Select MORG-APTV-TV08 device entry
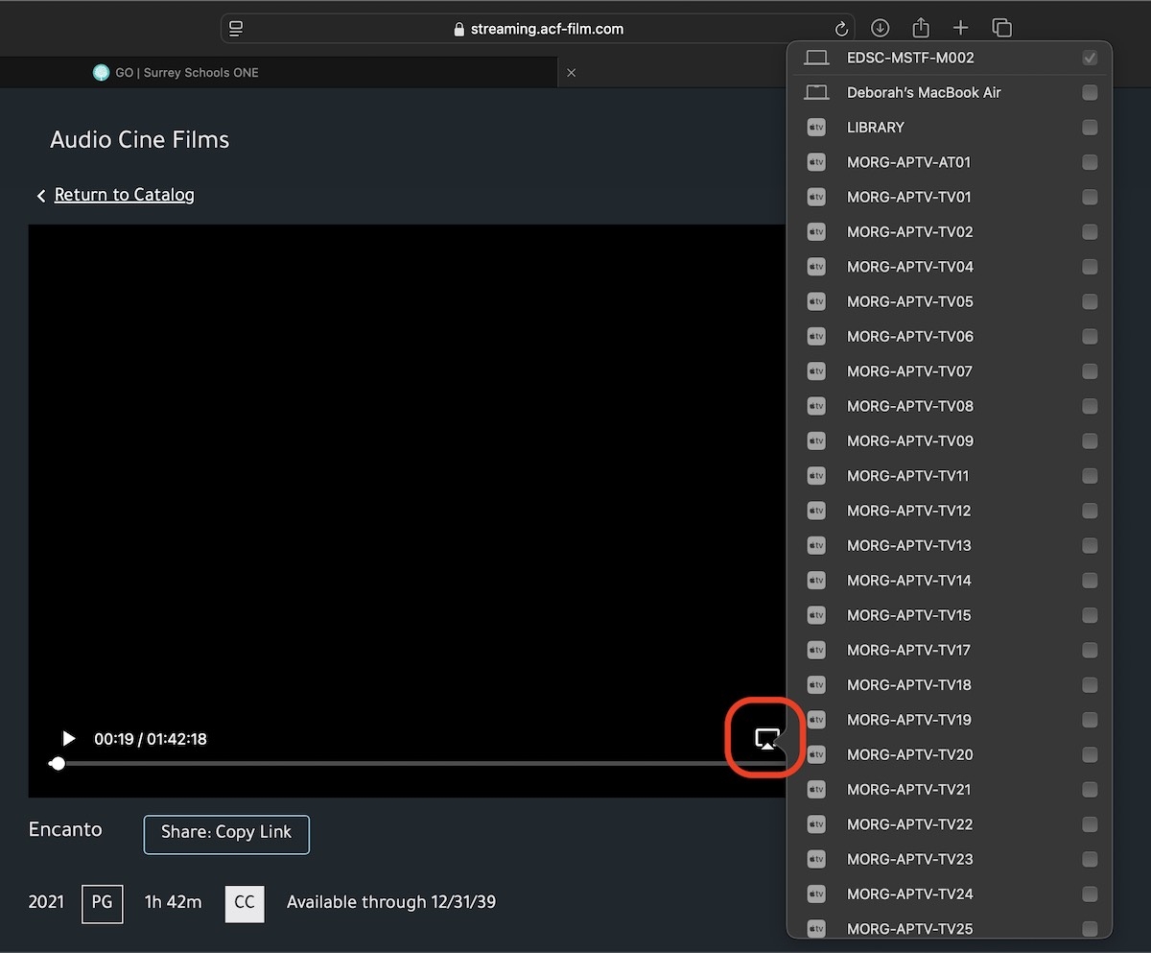 tap(950, 406)
